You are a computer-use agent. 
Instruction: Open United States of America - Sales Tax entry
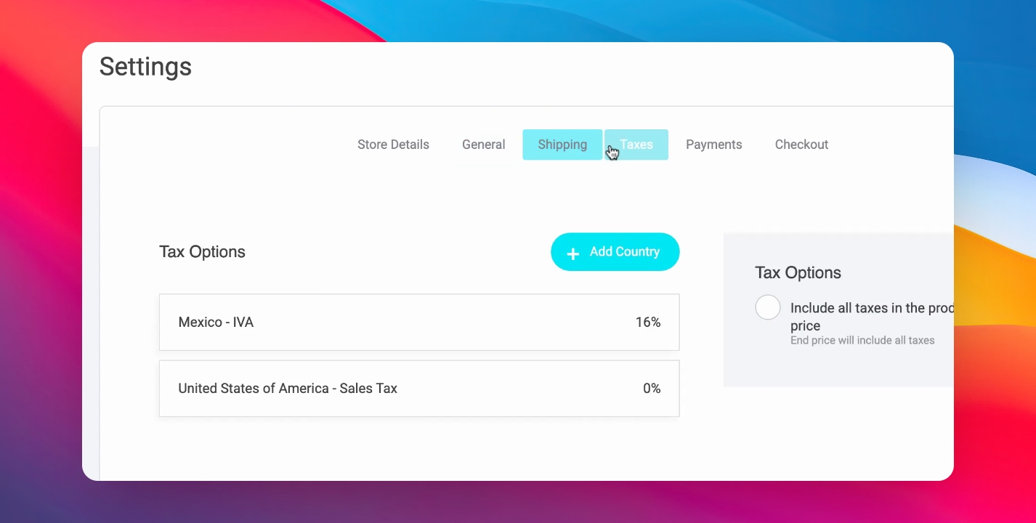(419, 389)
